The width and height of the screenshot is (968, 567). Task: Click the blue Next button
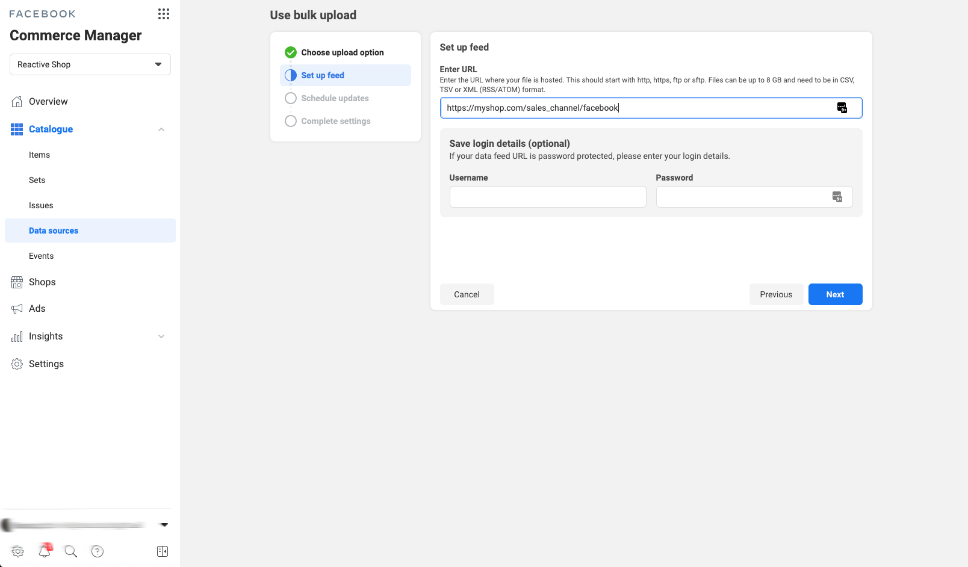click(x=836, y=294)
